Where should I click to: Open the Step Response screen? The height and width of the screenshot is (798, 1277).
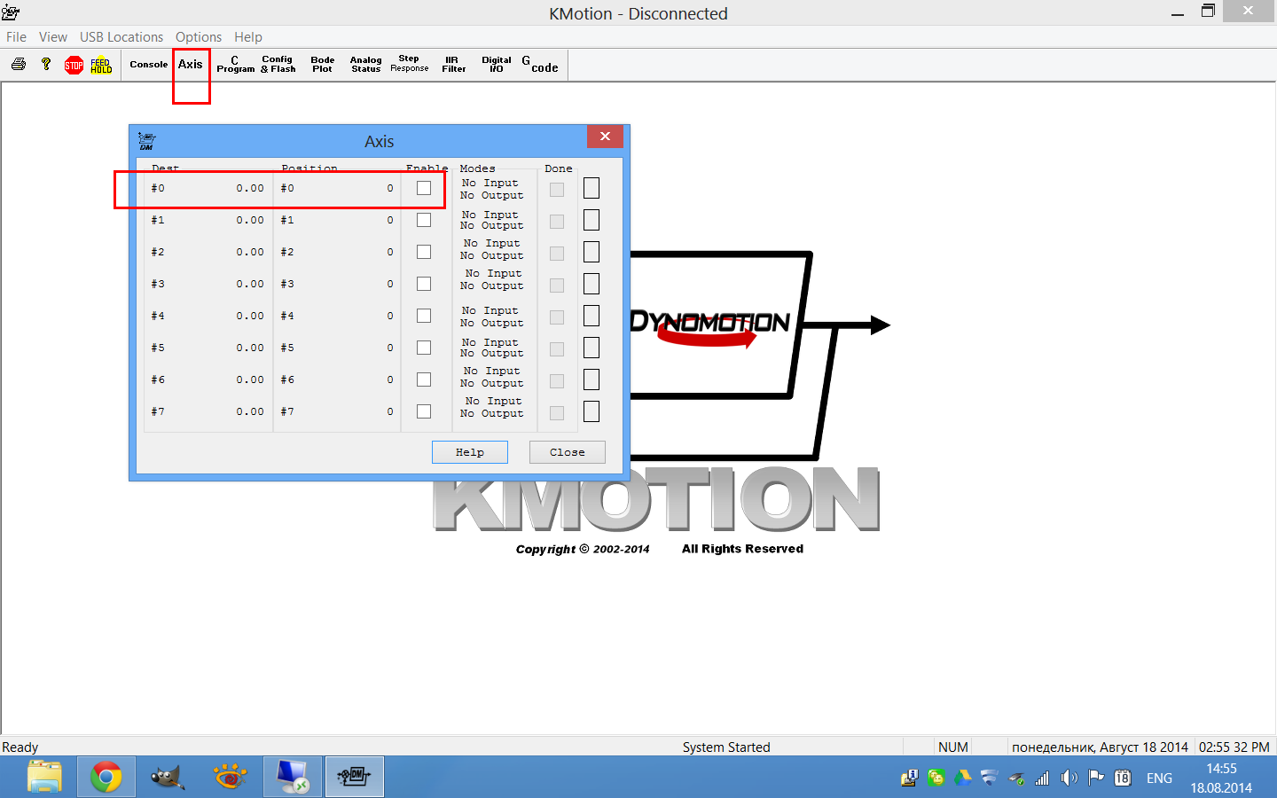410,64
